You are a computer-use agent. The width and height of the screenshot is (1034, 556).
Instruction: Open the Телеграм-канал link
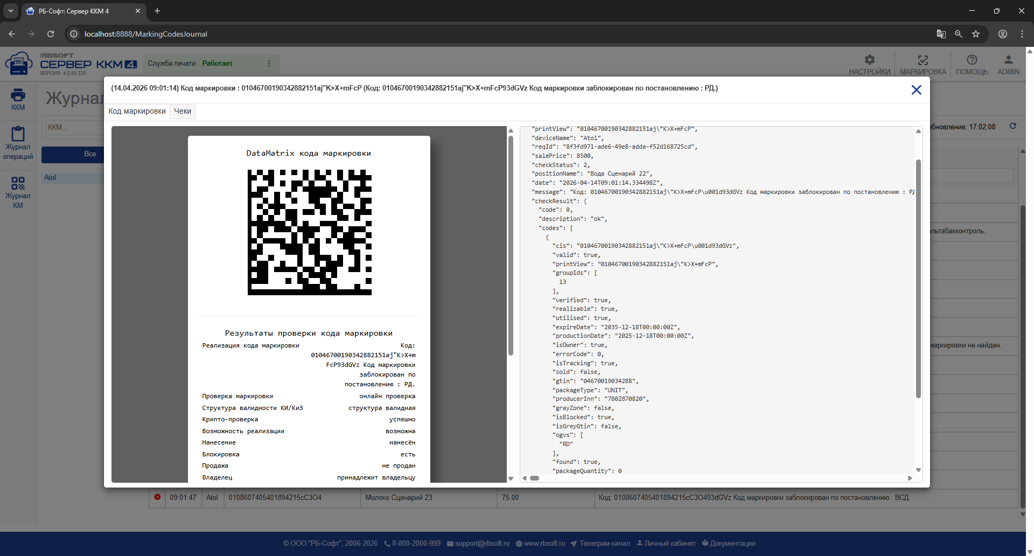click(600, 544)
